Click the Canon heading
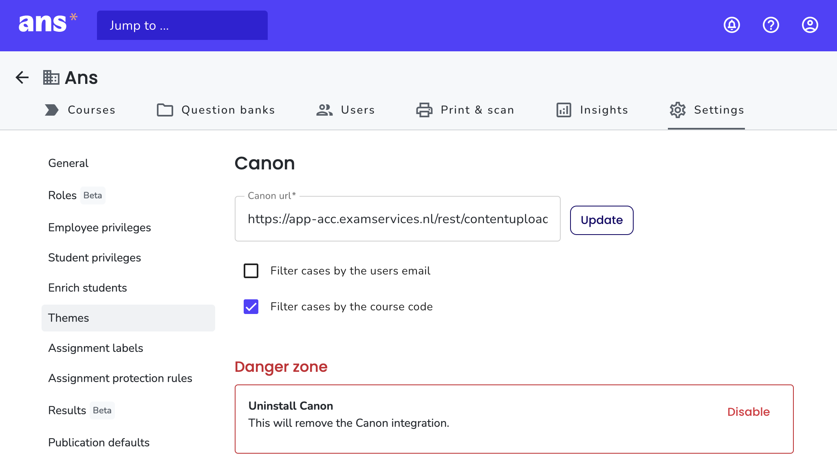 click(265, 163)
